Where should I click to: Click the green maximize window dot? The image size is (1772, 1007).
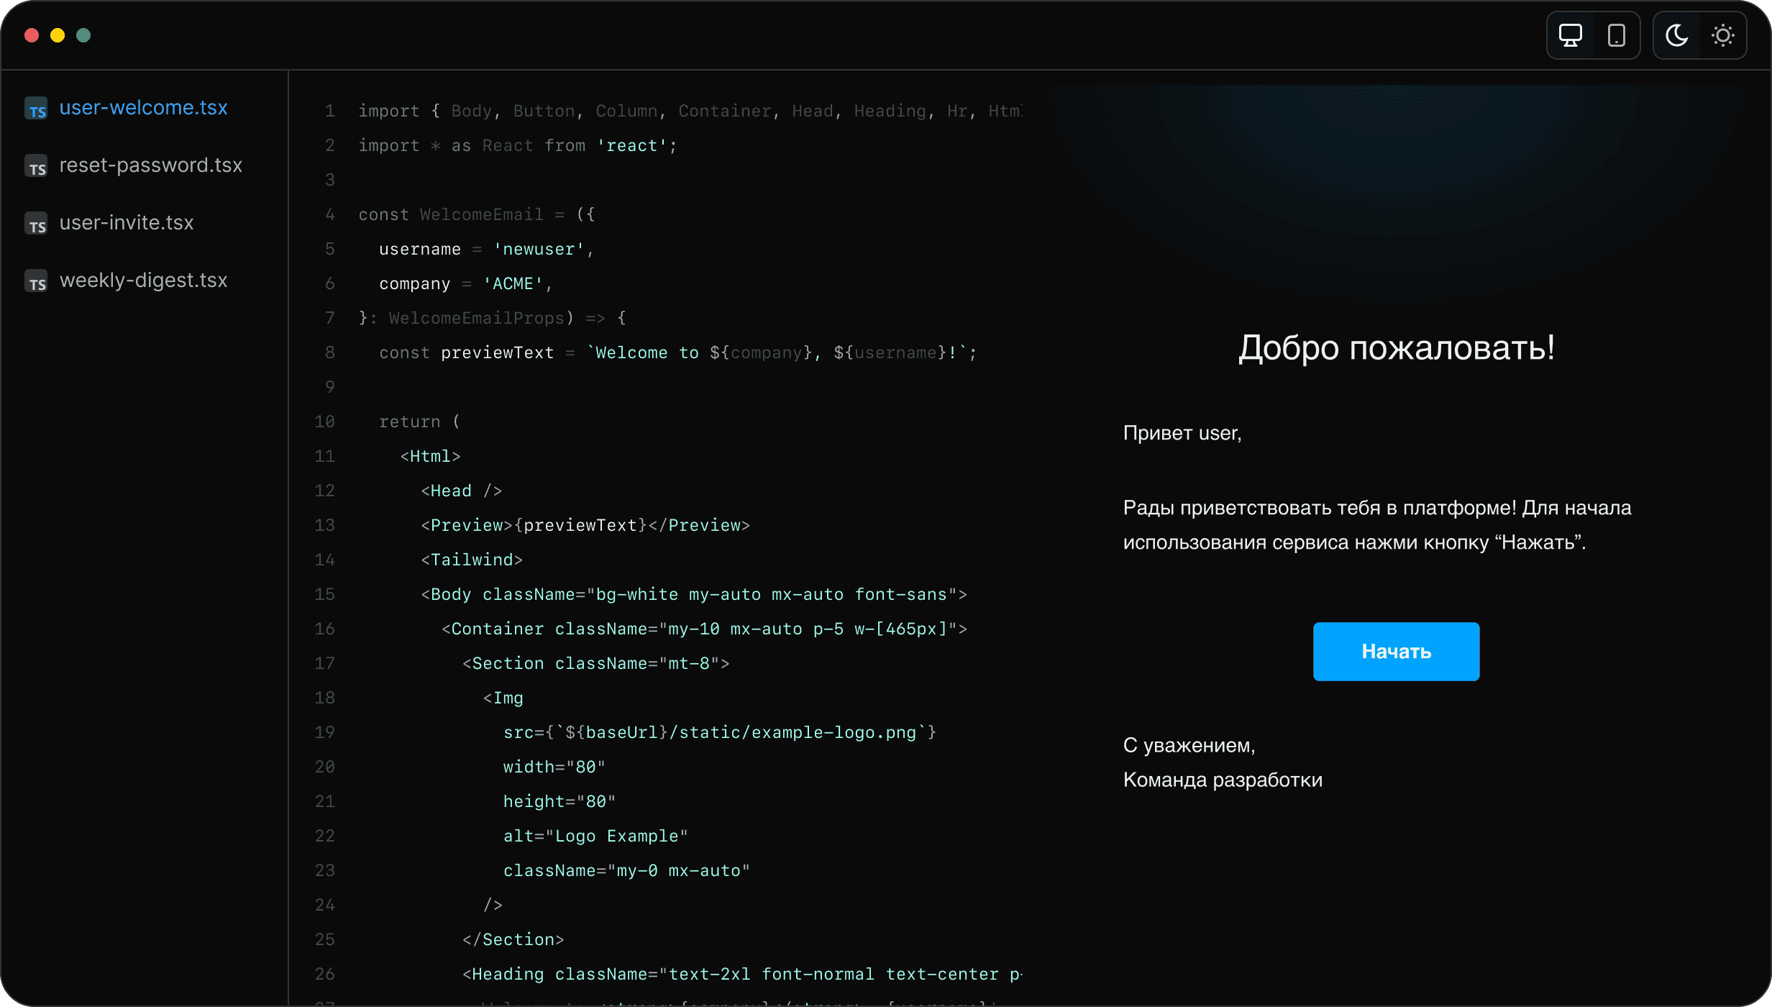click(x=83, y=35)
